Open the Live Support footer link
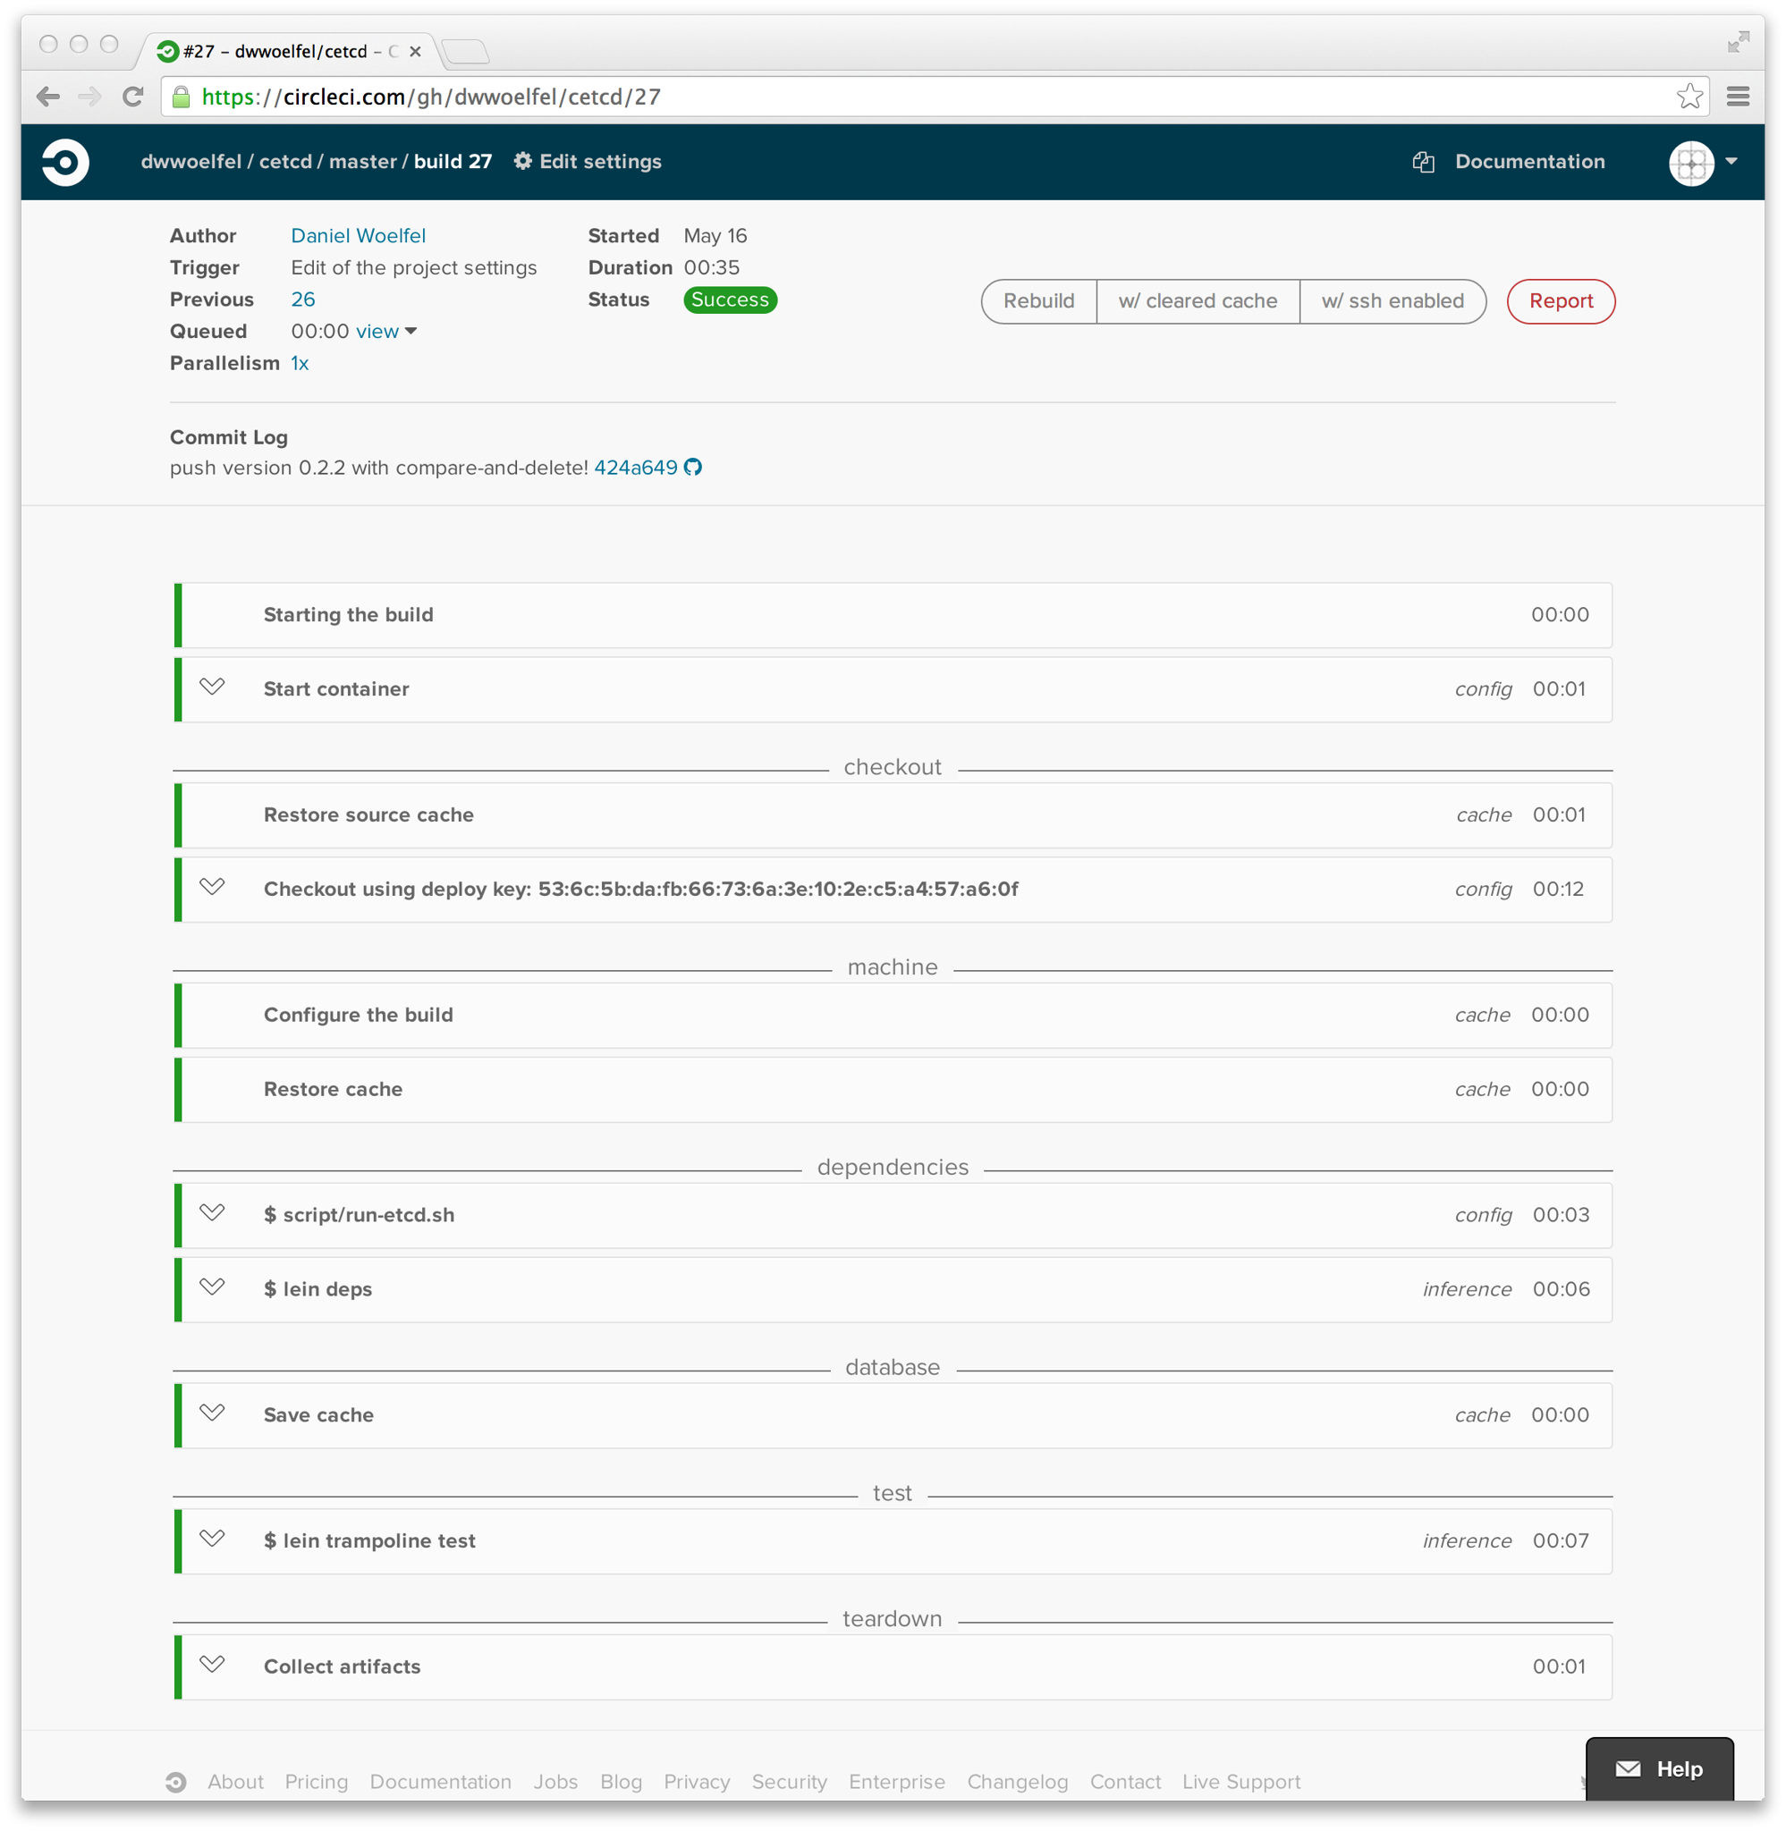 [x=1241, y=1781]
